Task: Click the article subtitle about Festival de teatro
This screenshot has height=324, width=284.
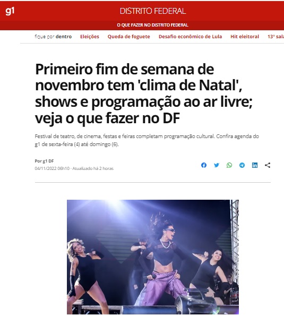Action: [x=147, y=140]
